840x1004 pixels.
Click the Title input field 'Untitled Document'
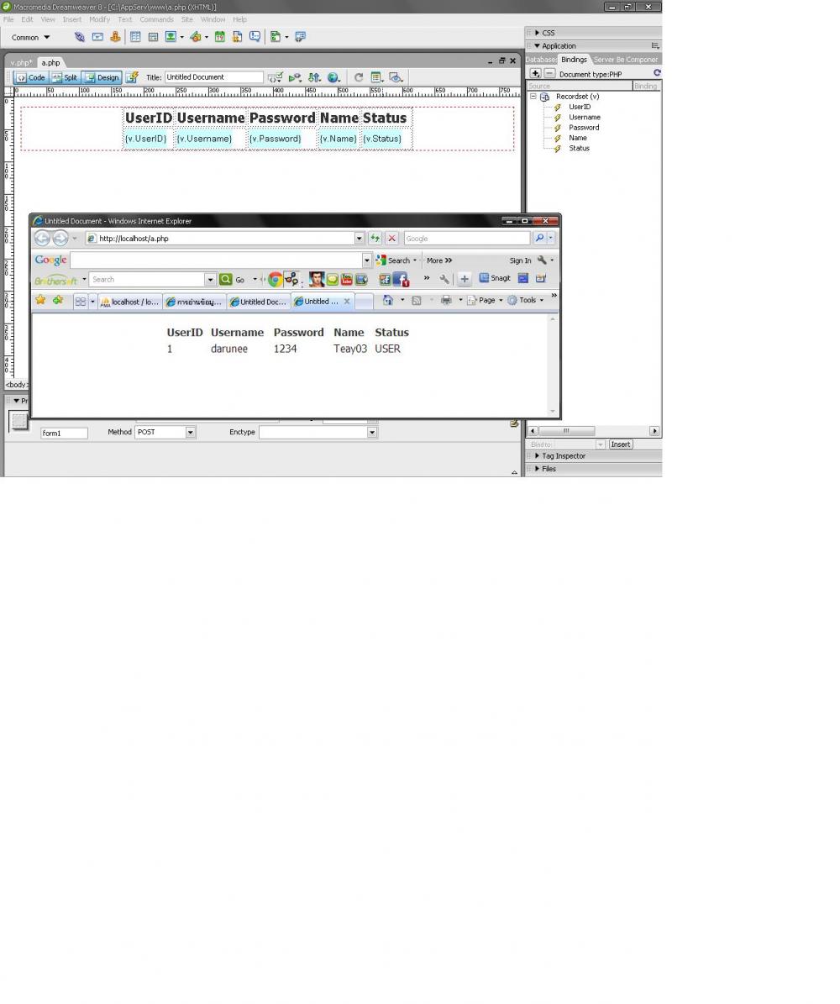click(214, 77)
